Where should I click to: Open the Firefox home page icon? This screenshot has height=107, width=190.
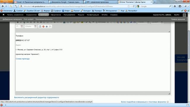click(x=175, y=6)
